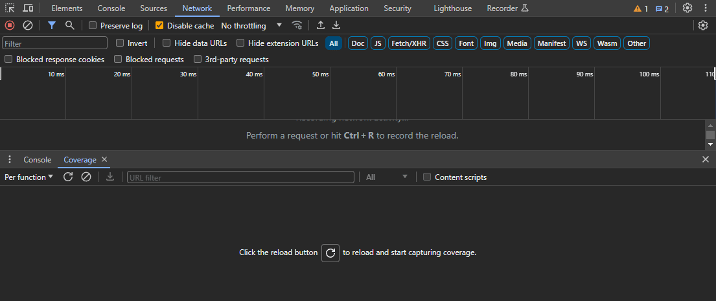Start coverage and reload page icon
Image resolution: width=716 pixels, height=301 pixels.
[68, 177]
